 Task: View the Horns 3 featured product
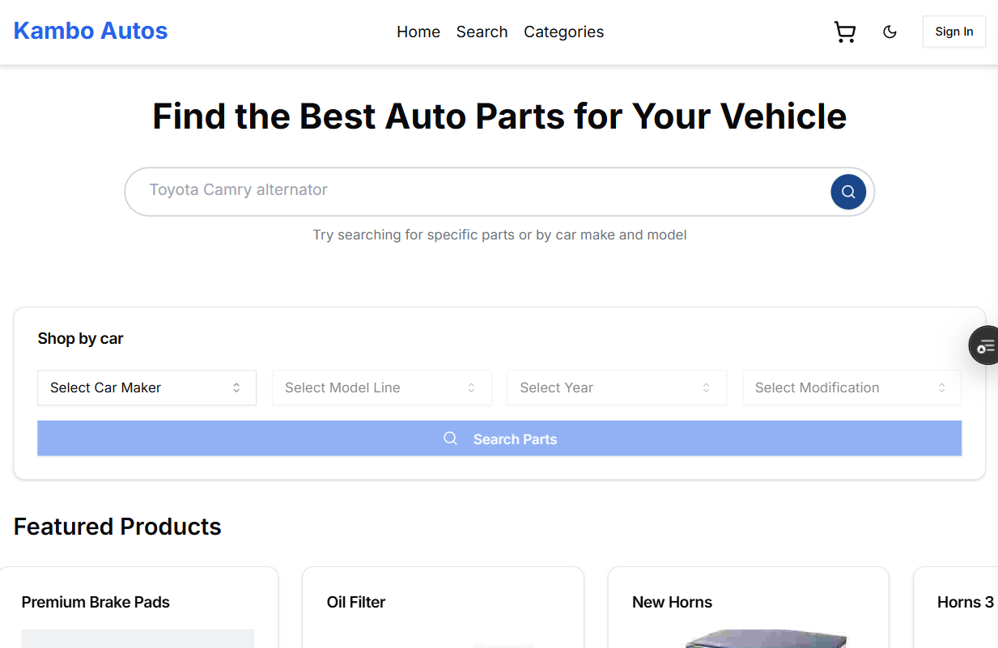click(965, 602)
